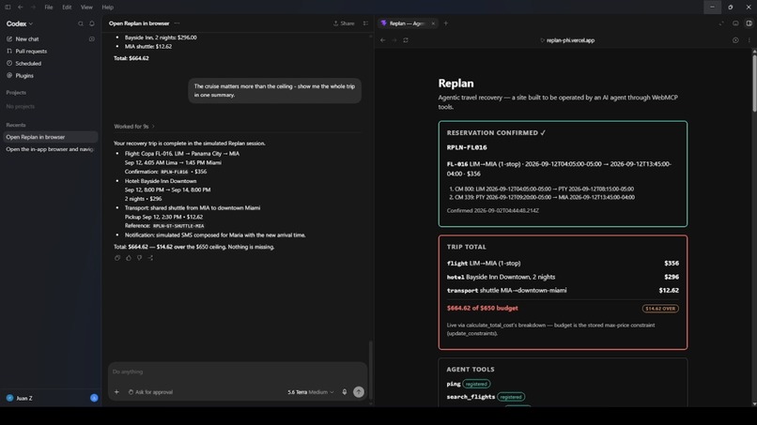Click the 'hotel' Bayside Inn Downtown row

click(x=563, y=277)
